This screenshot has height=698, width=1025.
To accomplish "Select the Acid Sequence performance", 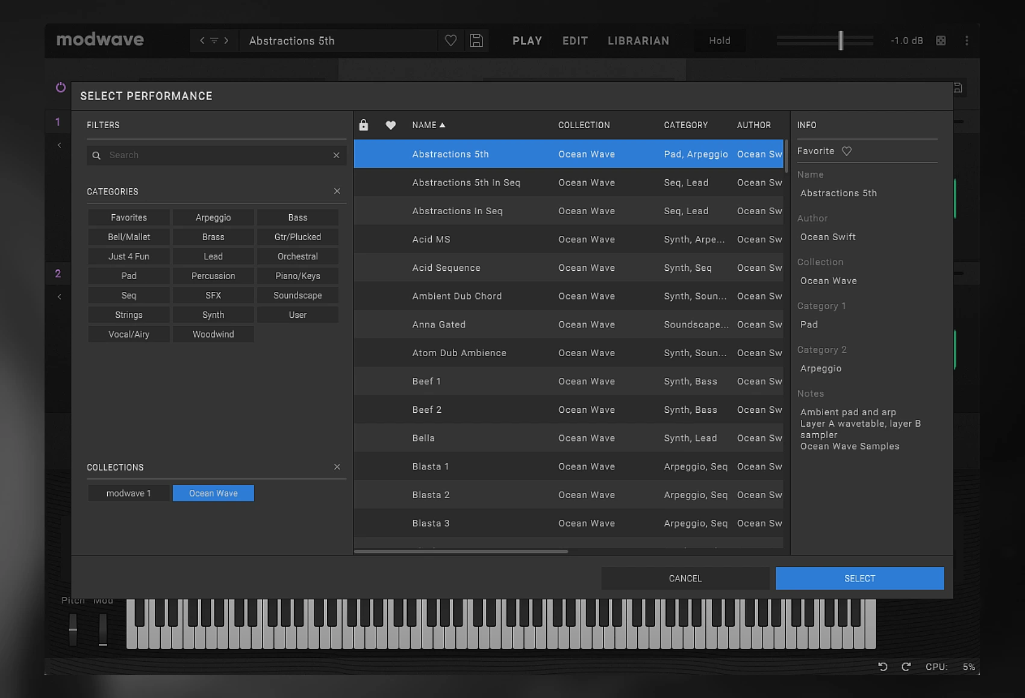I will click(569, 268).
